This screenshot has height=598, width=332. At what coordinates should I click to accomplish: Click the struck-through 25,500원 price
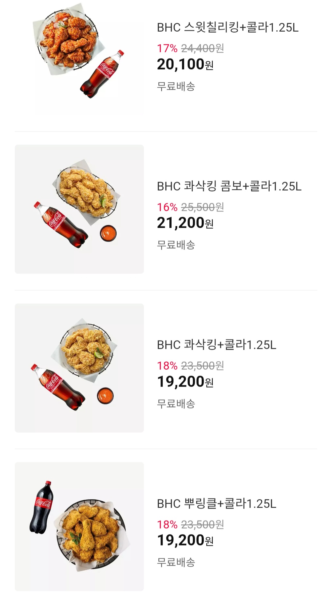pos(202,207)
